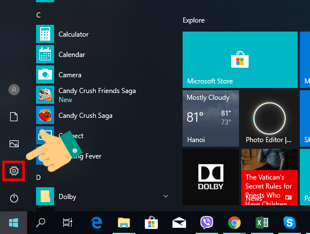This screenshot has width=310, height=234.
Task: Launch Excel from the taskbar
Action: pyautogui.click(x=262, y=223)
